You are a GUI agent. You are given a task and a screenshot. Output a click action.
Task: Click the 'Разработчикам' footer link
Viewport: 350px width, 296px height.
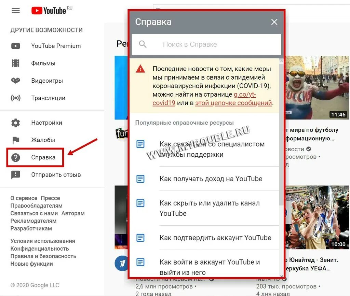tap(31, 228)
